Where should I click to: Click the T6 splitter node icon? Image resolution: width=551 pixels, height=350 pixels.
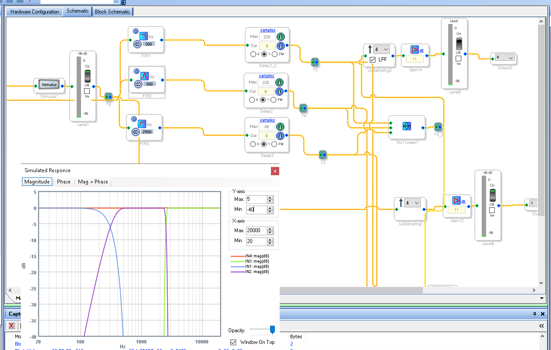point(108,97)
